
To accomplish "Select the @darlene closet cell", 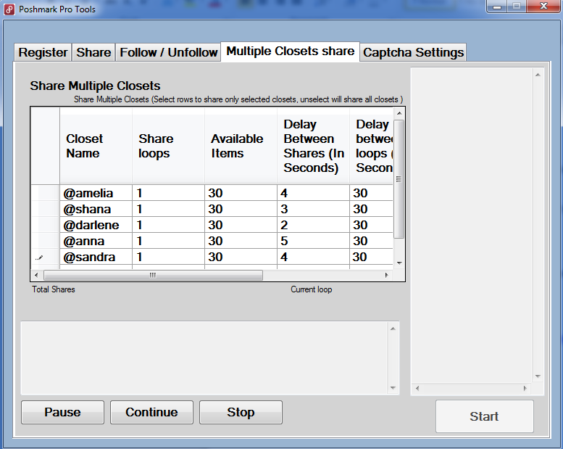I will point(96,225).
